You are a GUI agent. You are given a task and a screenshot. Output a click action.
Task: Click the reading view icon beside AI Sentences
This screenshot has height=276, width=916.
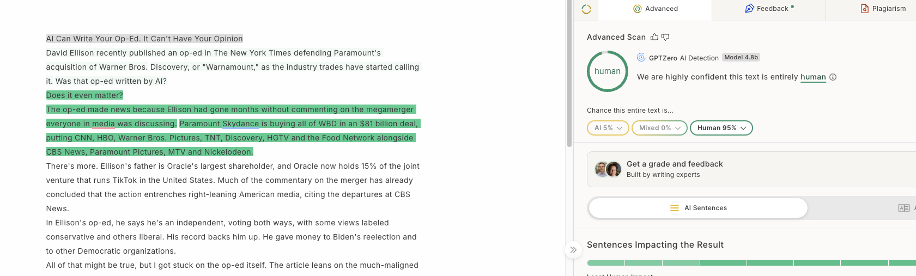click(x=904, y=208)
